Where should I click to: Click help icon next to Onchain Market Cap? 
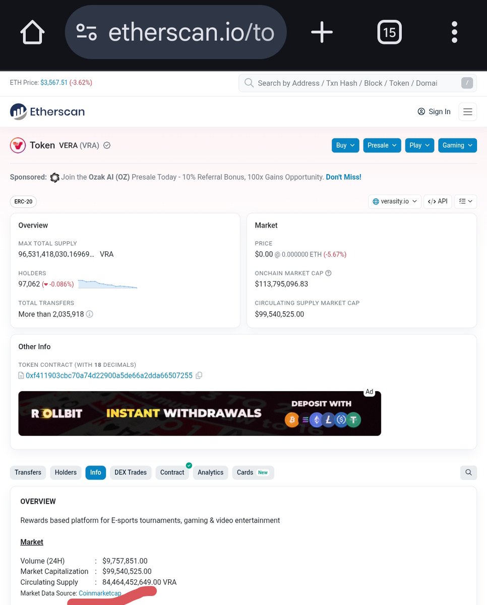point(328,273)
